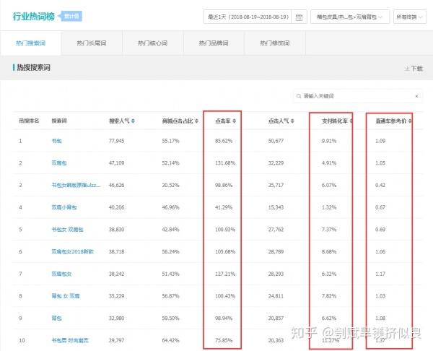Clear the keyword search with the x icon
The width and height of the screenshot is (433, 351).
416,96
